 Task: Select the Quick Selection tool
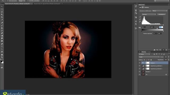2,15
